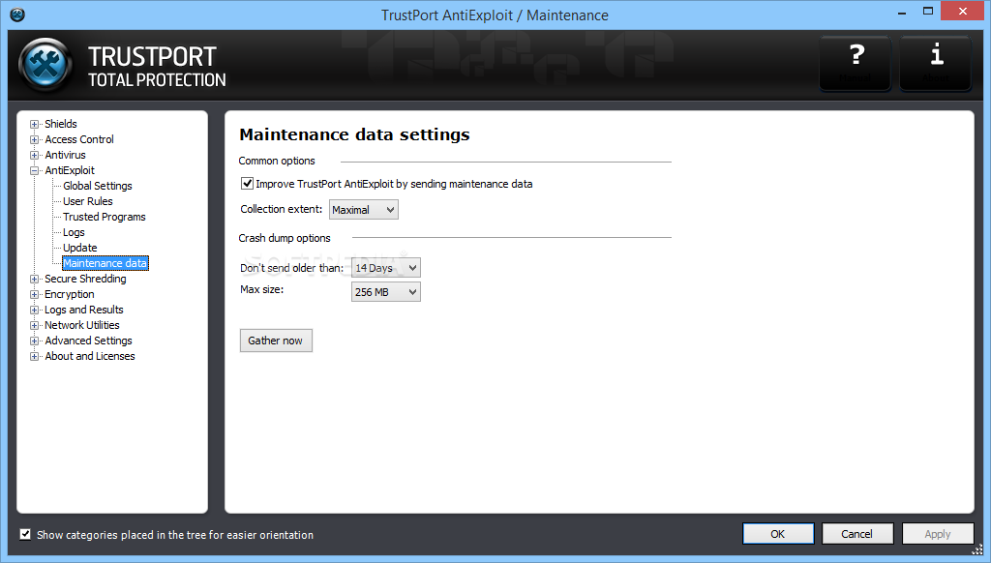This screenshot has width=991, height=563.
Task: Open the Don't send older than dropdown
Action: 385,268
